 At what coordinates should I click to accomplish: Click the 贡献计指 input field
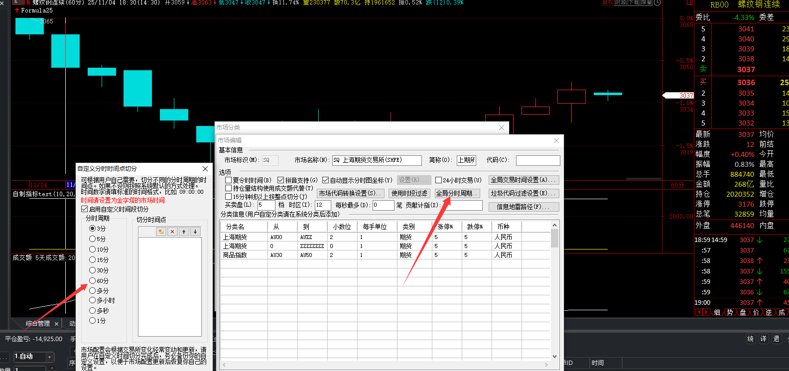pos(462,205)
